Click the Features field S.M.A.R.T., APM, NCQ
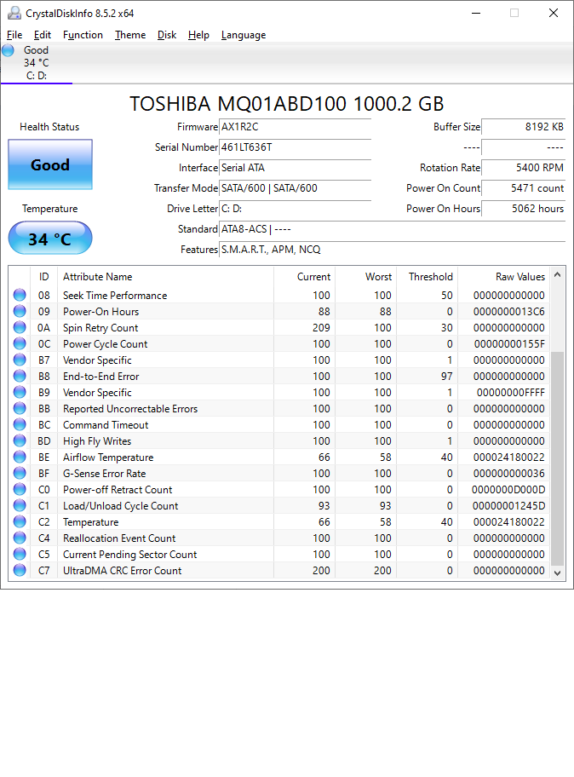Image resolution: width=574 pixels, height=777 pixels. [393, 250]
